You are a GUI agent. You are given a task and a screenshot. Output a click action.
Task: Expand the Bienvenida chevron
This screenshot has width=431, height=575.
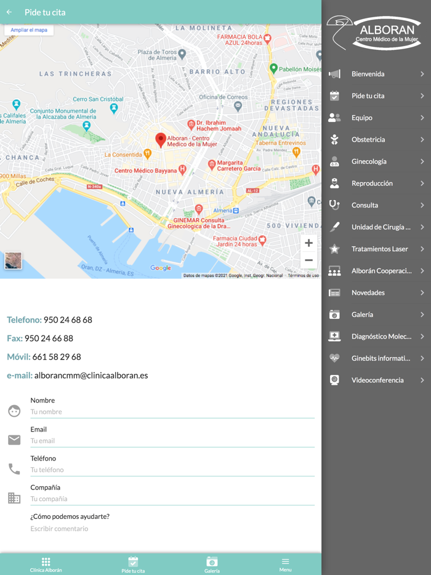tap(422, 74)
